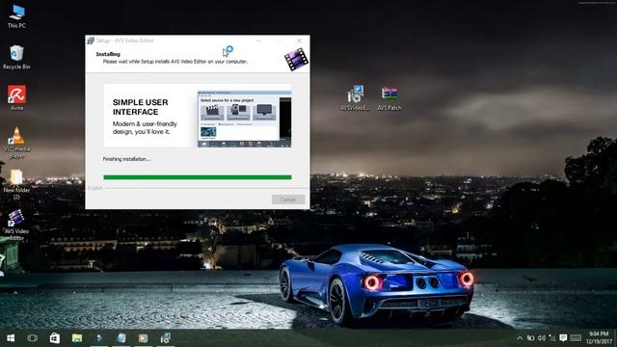Open the touch keyboard tray icon
The width and height of the screenshot is (617, 347).
(576, 338)
